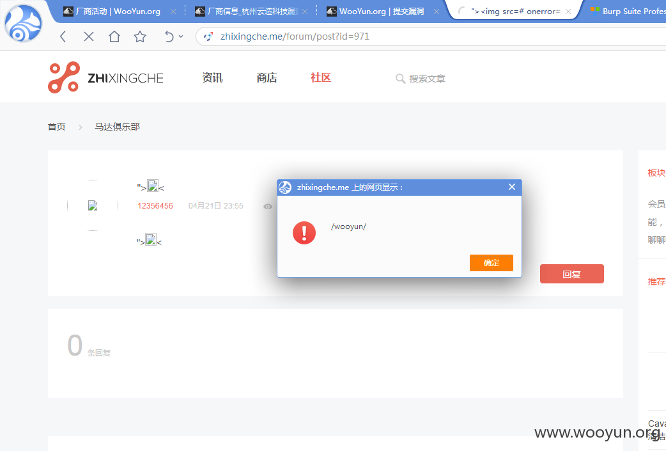
Task: Click the 板块 sidebar heading
Action: click(x=656, y=173)
